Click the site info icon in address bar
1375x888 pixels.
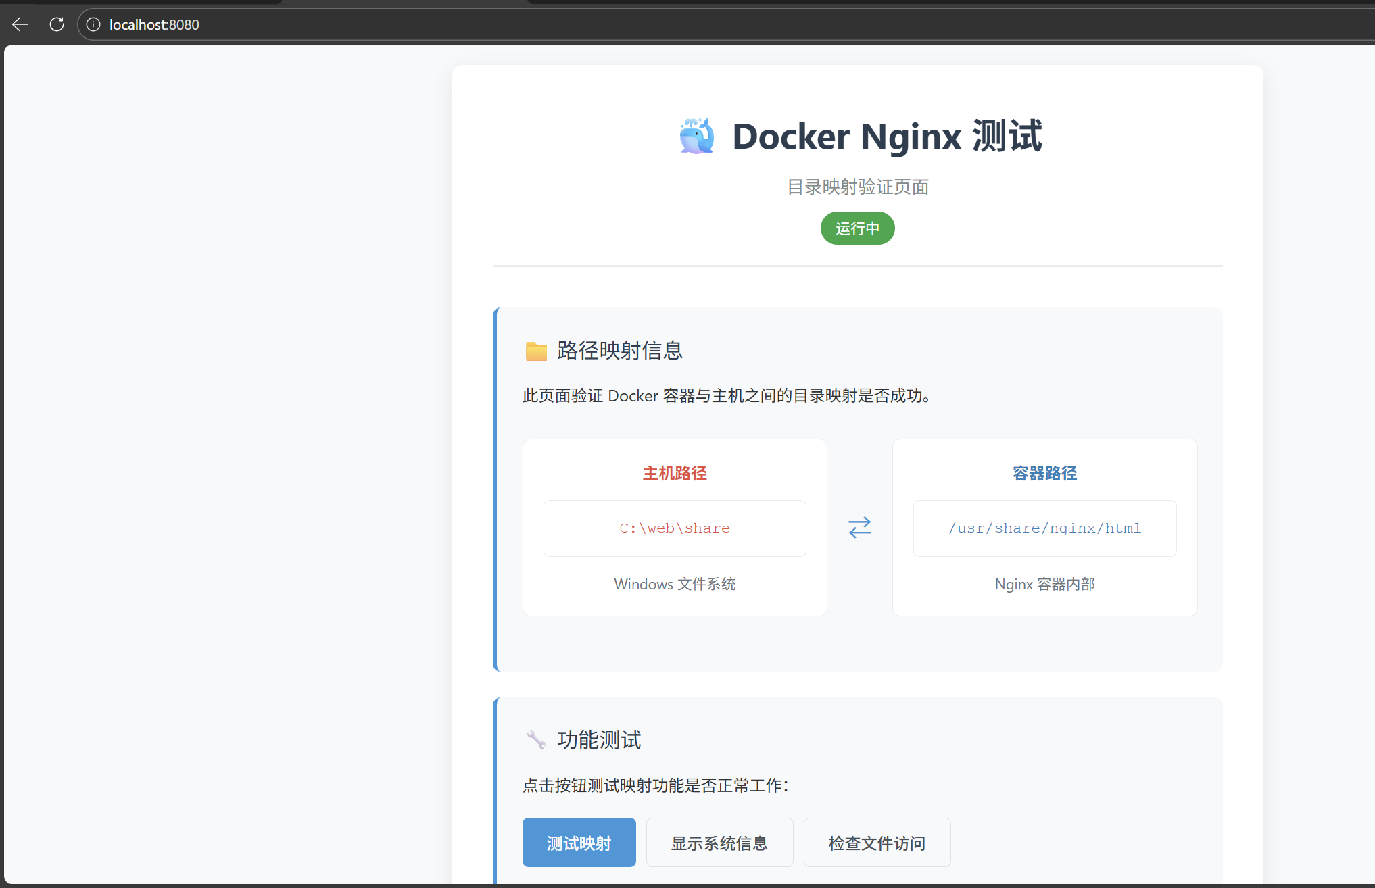point(93,25)
